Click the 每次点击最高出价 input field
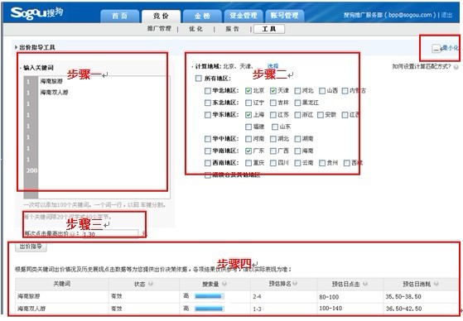This screenshot has width=463, height=321. [110, 233]
